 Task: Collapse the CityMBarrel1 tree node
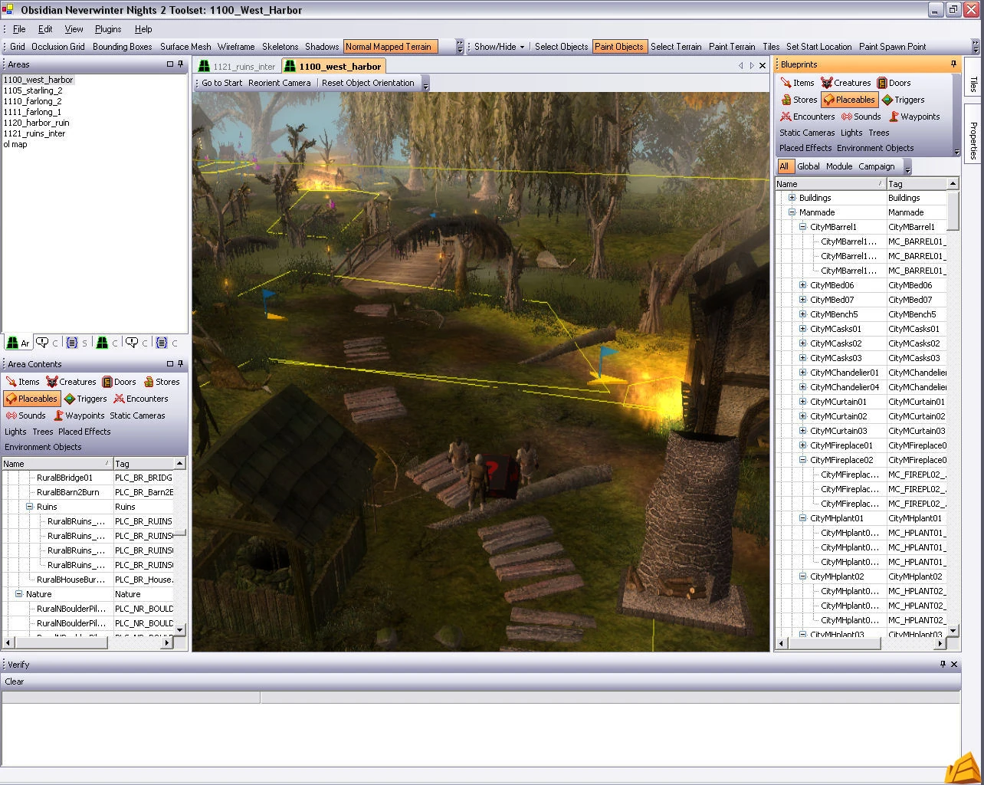(802, 227)
